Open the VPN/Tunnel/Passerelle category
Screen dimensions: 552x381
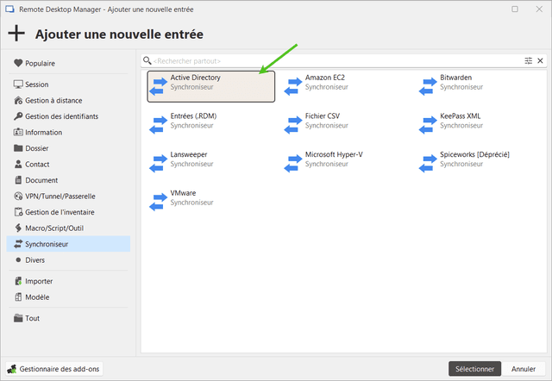[x=60, y=196]
